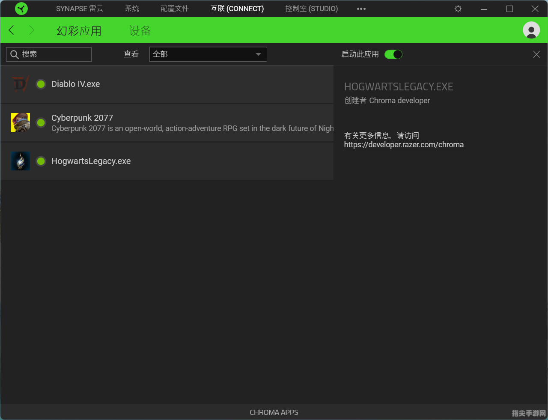The height and width of the screenshot is (420, 548).
Task: Click the 创建者 Chroma developer text
Action: click(x=387, y=101)
